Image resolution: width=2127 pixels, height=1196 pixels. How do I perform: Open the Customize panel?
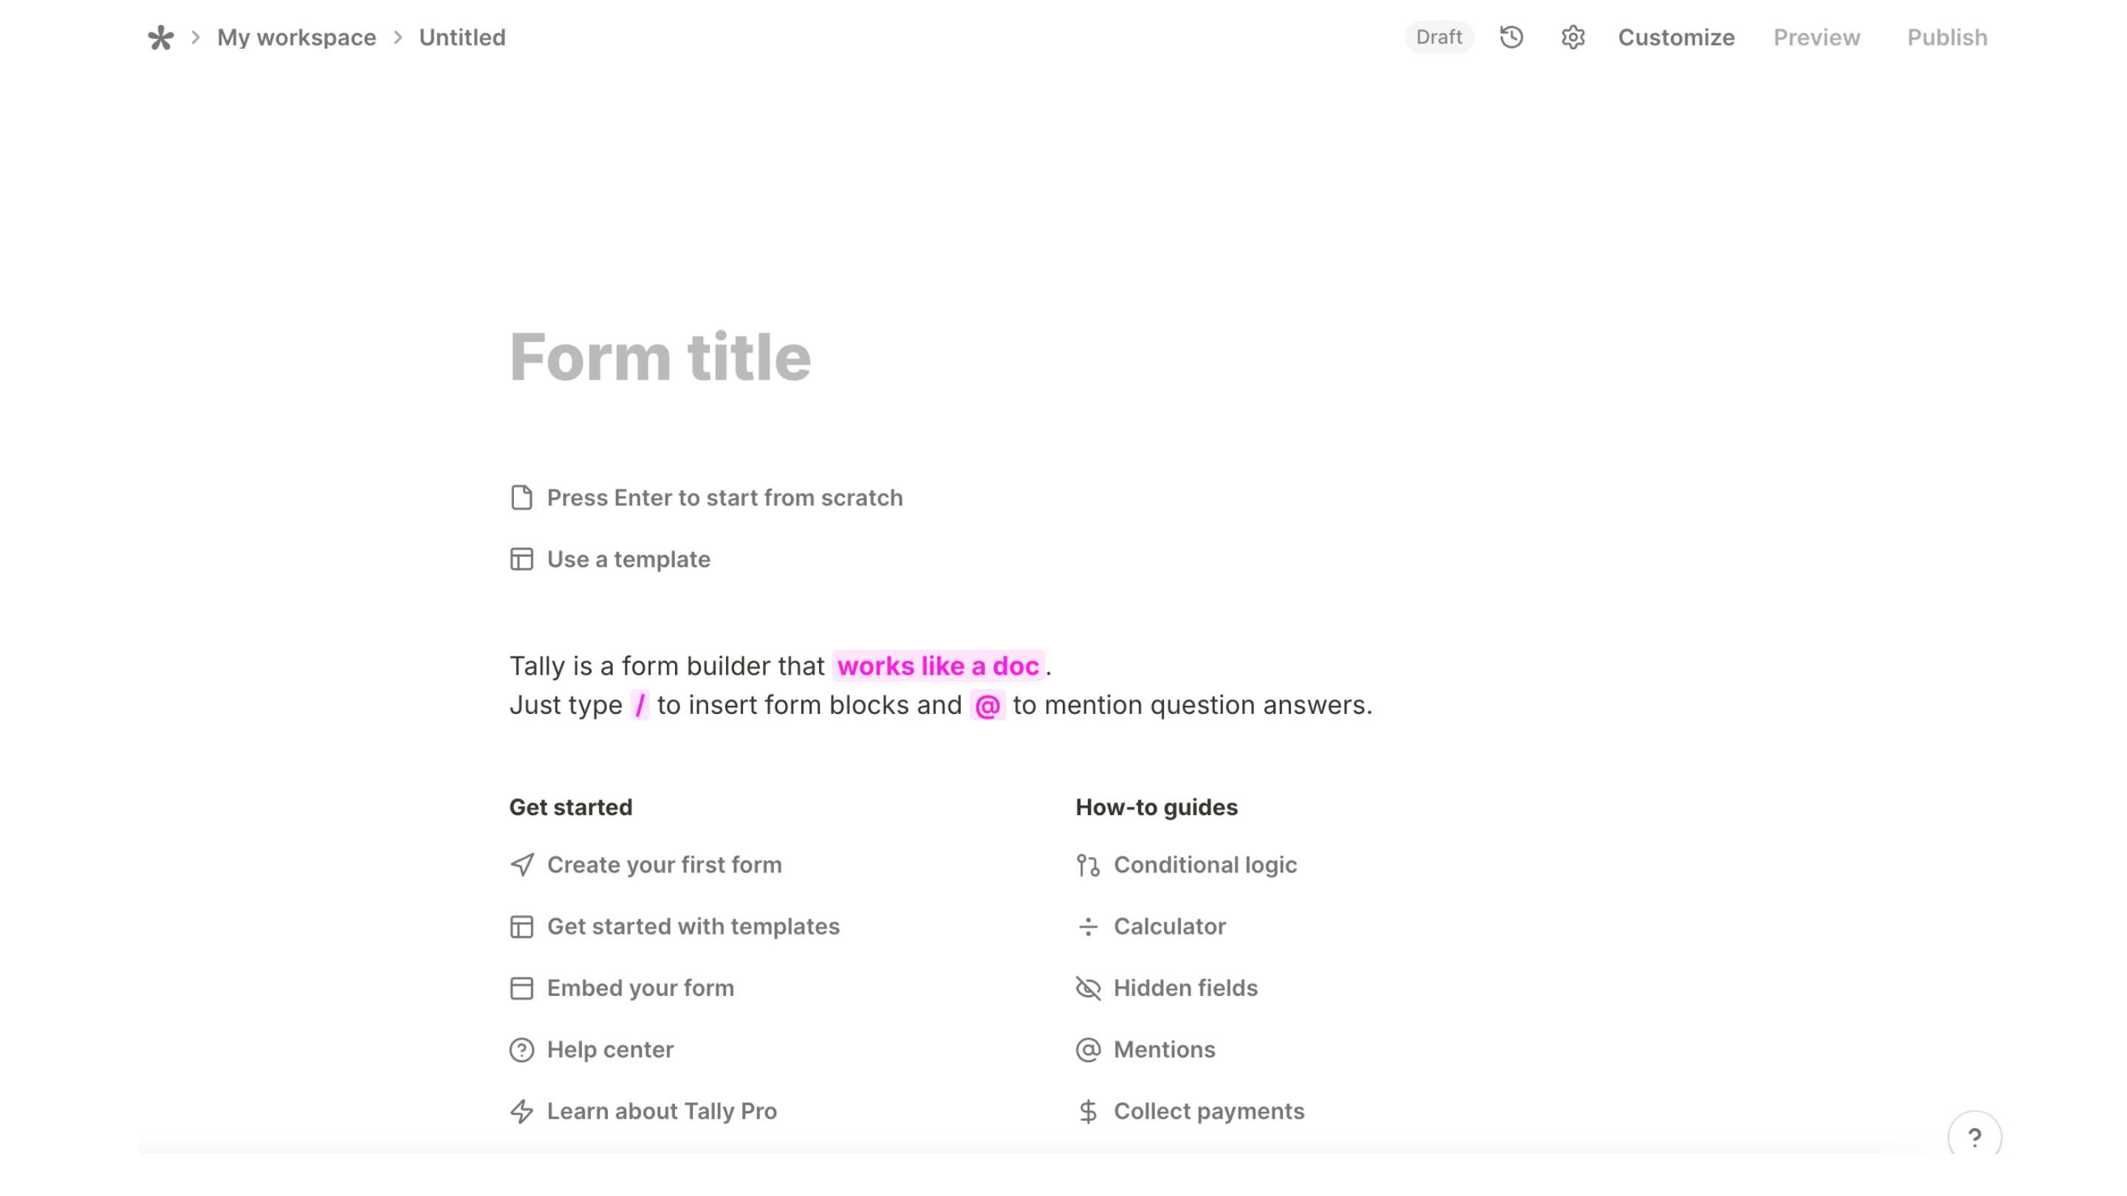click(x=1675, y=37)
